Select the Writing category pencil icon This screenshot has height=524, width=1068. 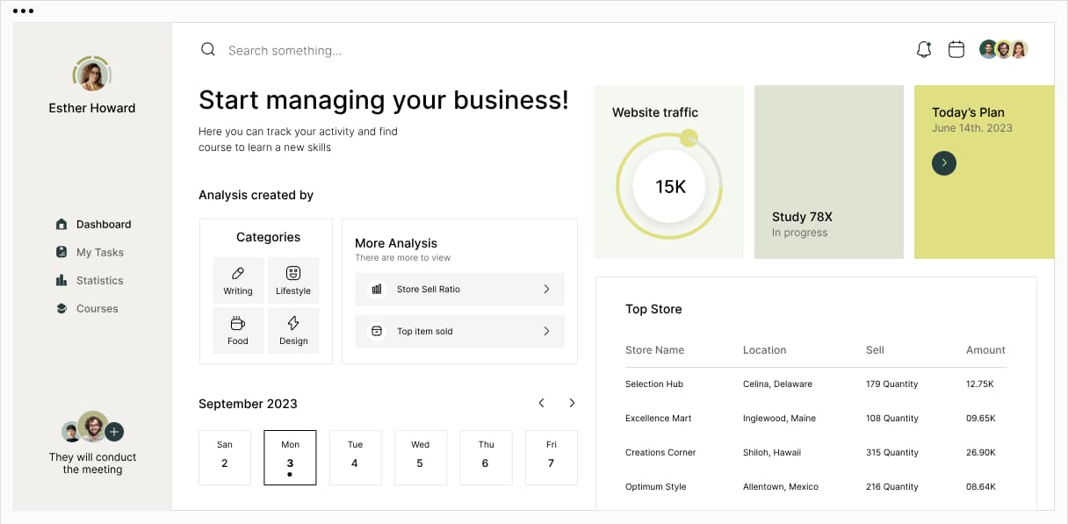(x=238, y=274)
